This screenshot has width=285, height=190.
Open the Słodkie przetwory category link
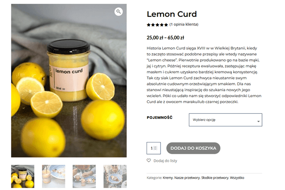tap(215, 178)
